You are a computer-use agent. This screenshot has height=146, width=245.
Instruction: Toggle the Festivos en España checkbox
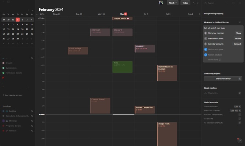[3, 73]
